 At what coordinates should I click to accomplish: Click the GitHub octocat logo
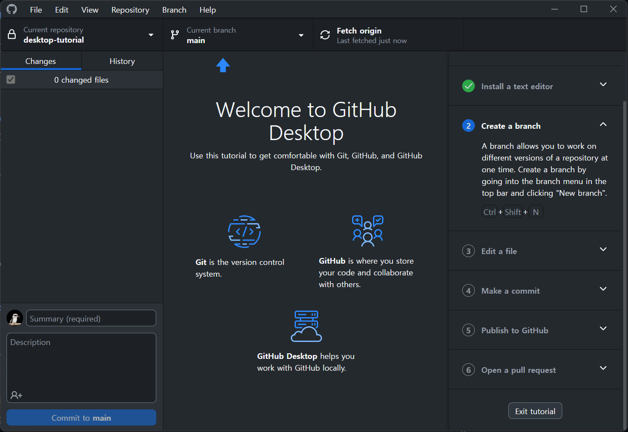coord(11,9)
